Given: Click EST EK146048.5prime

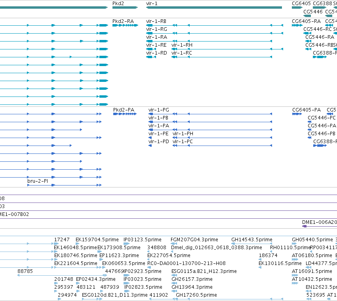Looking at the screenshot, I should pos(75,248).
